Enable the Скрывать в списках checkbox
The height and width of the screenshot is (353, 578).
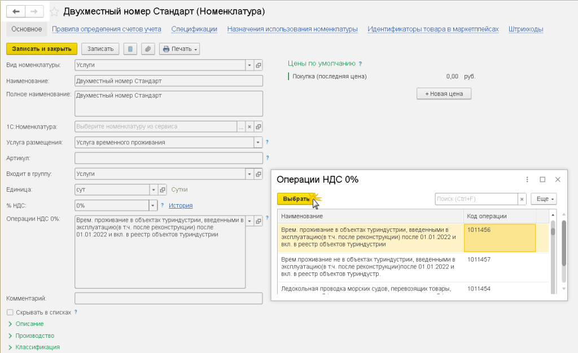(10, 312)
